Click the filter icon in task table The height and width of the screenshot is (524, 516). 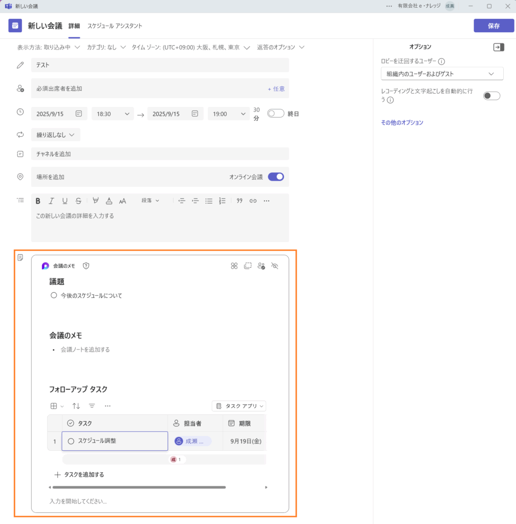tap(92, 406)
